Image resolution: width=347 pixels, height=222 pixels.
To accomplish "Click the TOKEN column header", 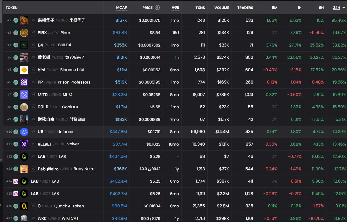I will [x=12, y=8].
